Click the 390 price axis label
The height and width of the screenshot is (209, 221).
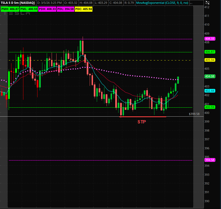[x=207, y=201]
